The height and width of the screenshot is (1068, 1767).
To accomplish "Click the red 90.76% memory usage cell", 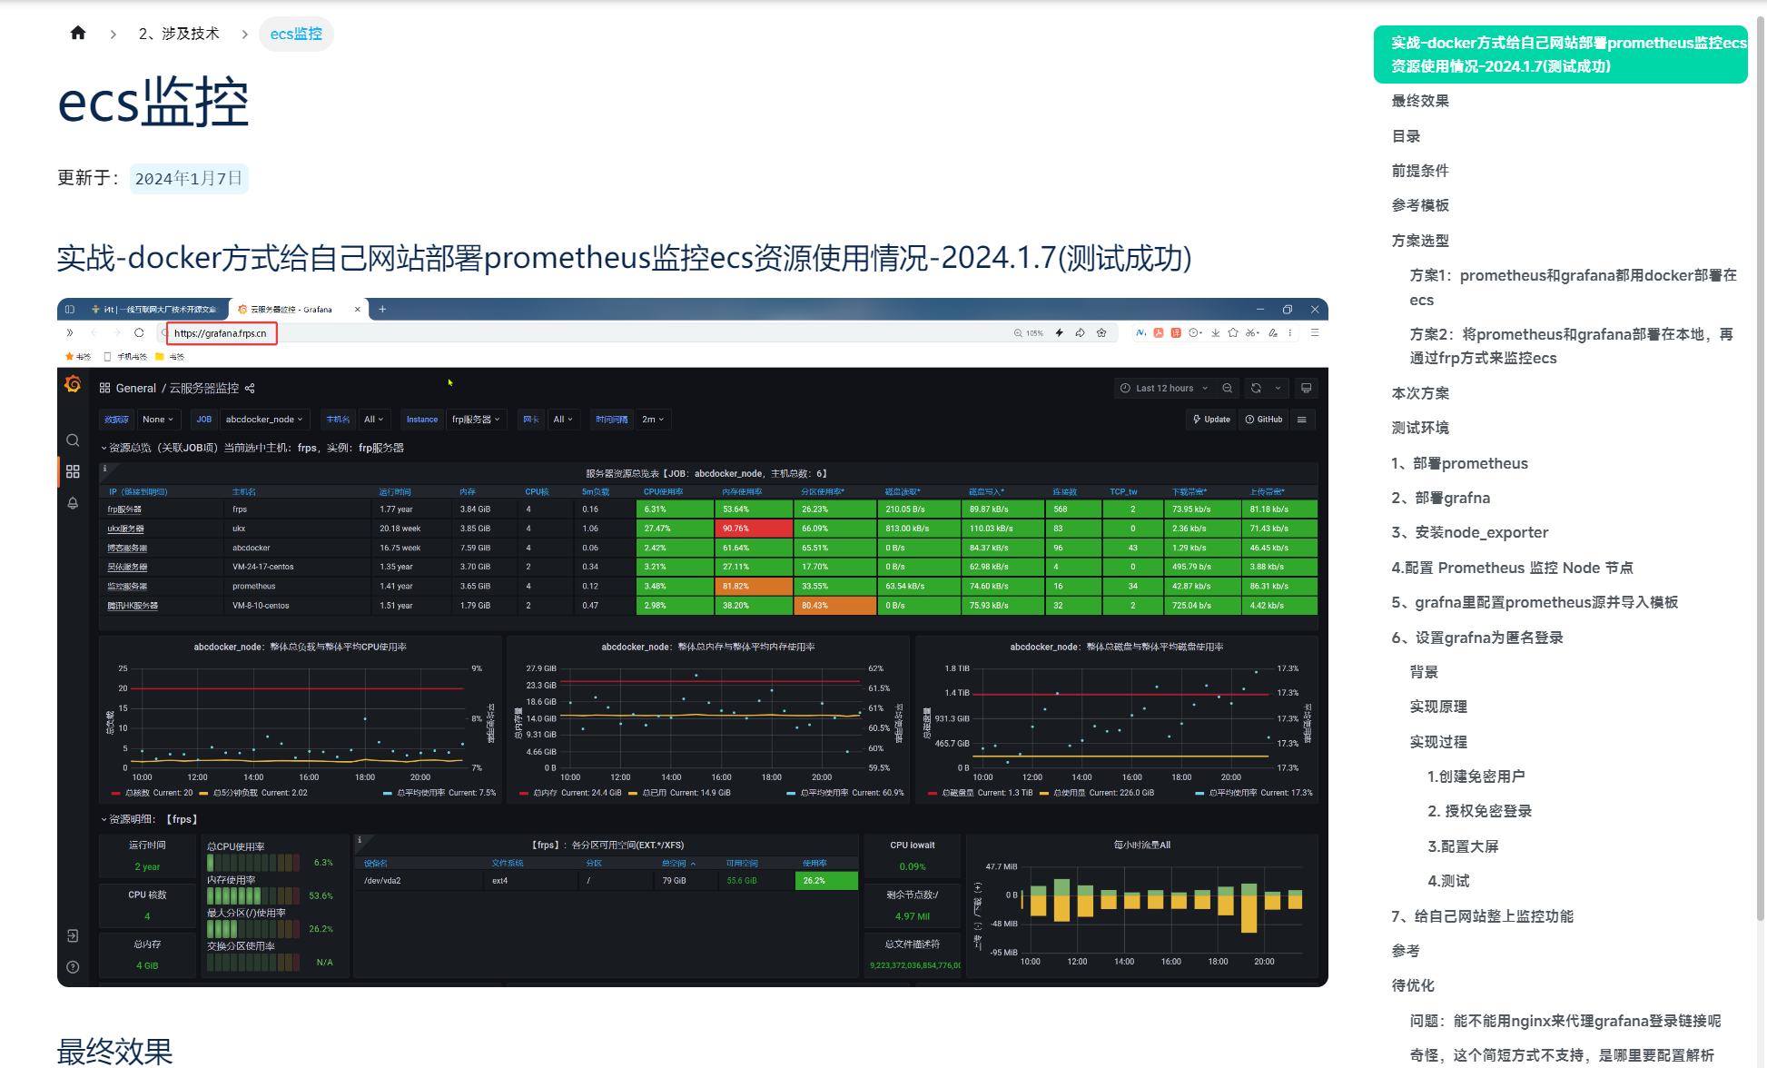I will click(754, 529).
